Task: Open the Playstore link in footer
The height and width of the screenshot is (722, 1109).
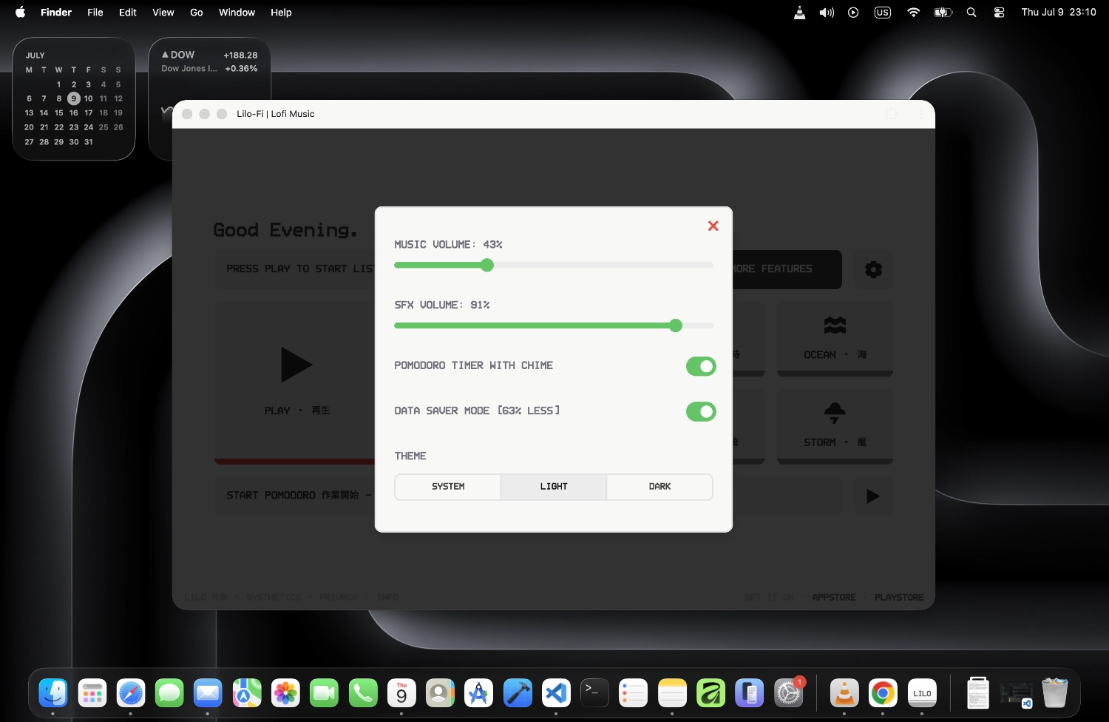Action: [899, 597]
